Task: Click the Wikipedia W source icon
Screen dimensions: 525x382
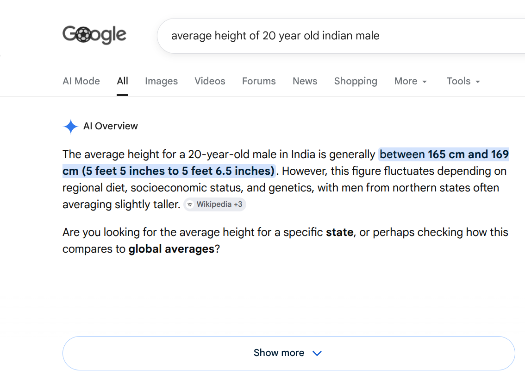Action: point(190,204)
